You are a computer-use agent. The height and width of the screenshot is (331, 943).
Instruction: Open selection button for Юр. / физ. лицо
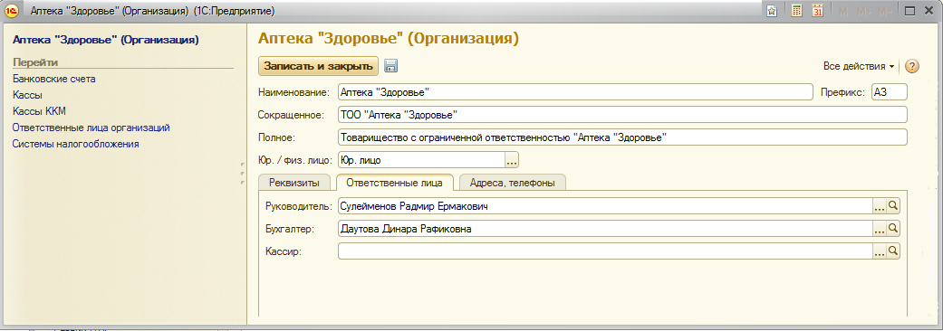[x=512, y=160]
